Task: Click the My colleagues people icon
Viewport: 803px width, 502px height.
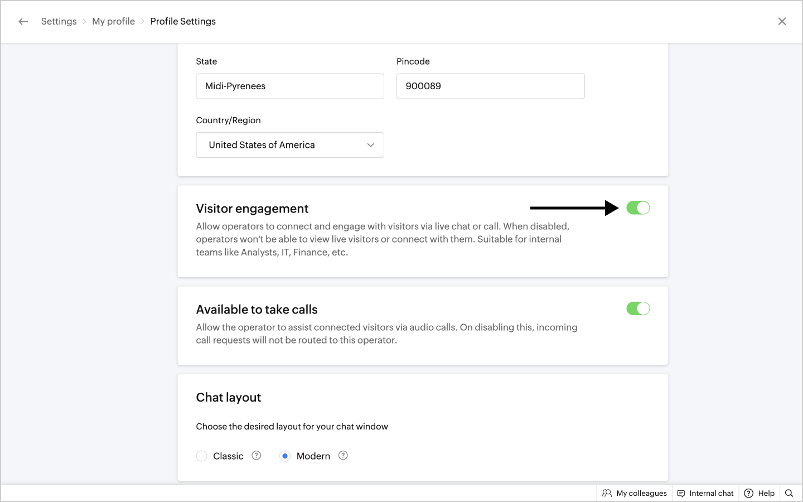Action: (607, 493)
